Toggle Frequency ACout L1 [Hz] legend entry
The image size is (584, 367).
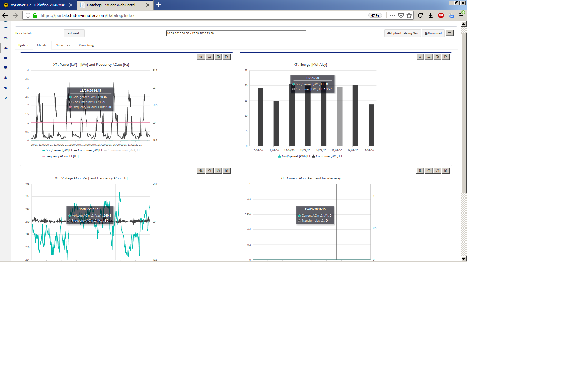(x=60, y=156)
